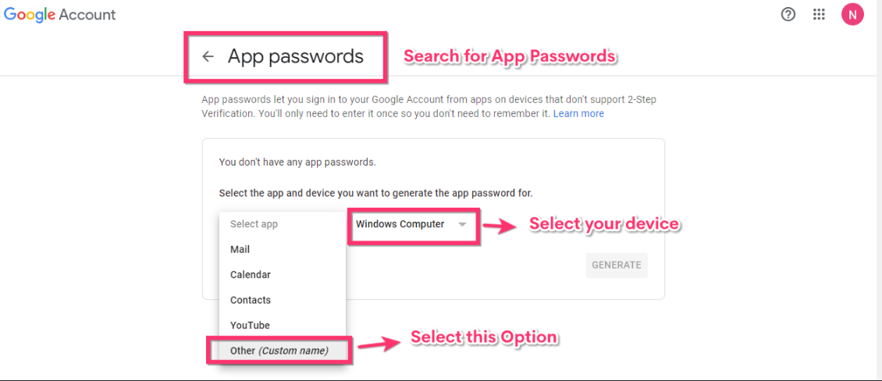Screen dimensions: 882x381
Task: Click the Select this Option annotation text
Action: pos(484,338)
